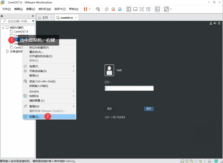This screenshot has width=223, height=163.
Task: Choose 设置(S)... in the context menu
Action: point(49,117)
